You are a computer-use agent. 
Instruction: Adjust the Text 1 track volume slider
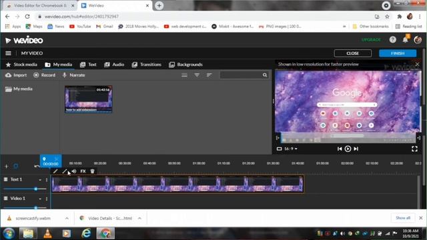pos(35,189)
